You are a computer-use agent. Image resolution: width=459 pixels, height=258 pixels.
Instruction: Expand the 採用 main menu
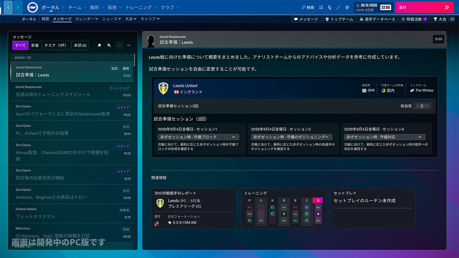click(115, 7)
